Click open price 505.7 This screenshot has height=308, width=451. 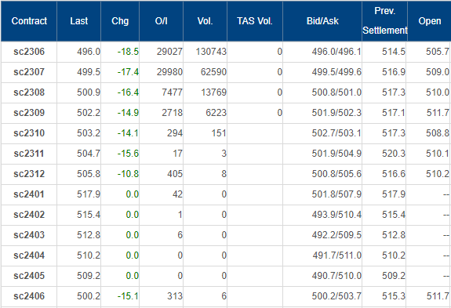[x=438, y=52]
